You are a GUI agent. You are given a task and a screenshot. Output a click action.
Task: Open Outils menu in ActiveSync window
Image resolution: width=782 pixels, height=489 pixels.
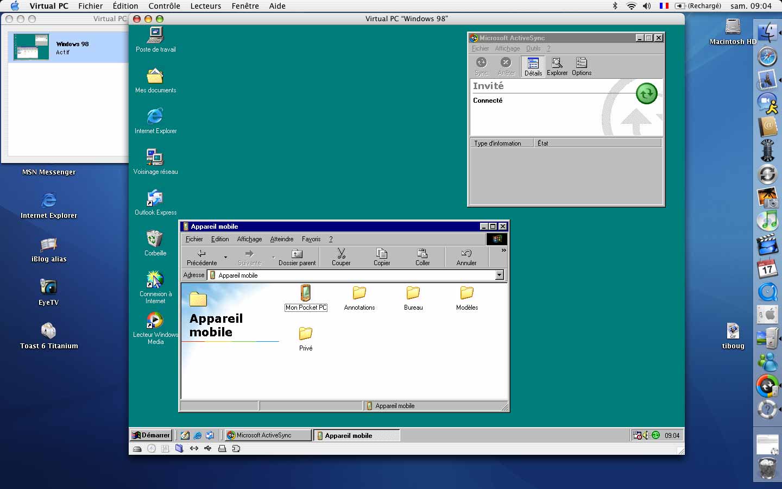(533, 48)
